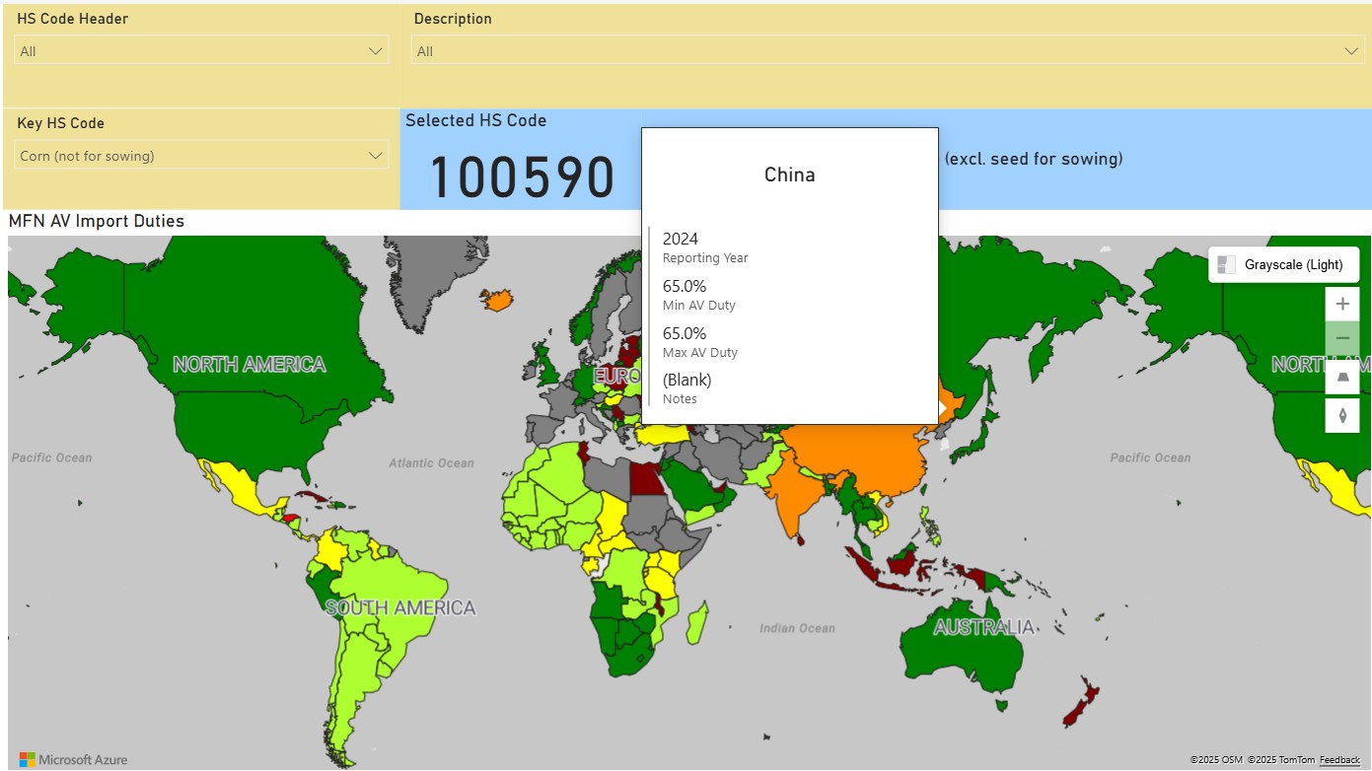Screen dimensions: 1372x771
Task: Reset map rotation with compass button
Action: [1341, 415]
